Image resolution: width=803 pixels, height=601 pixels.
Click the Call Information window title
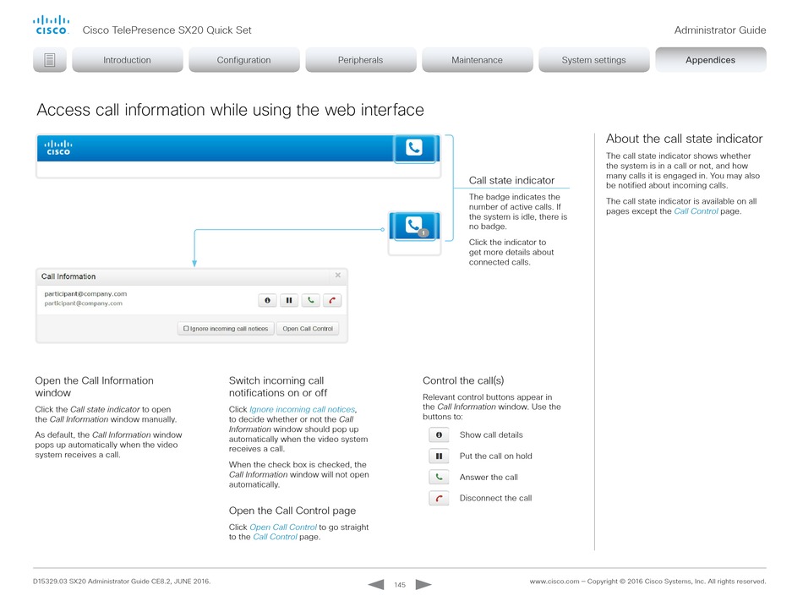click(68, 276)
